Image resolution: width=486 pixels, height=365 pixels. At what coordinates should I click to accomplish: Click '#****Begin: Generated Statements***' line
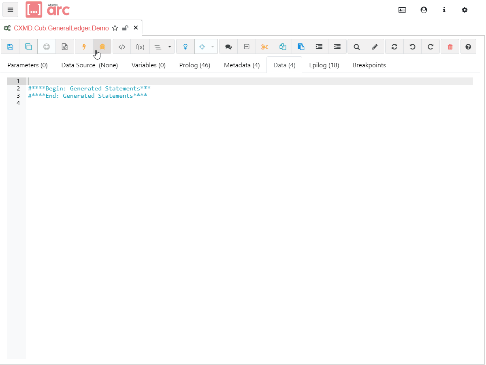point(89,88)
